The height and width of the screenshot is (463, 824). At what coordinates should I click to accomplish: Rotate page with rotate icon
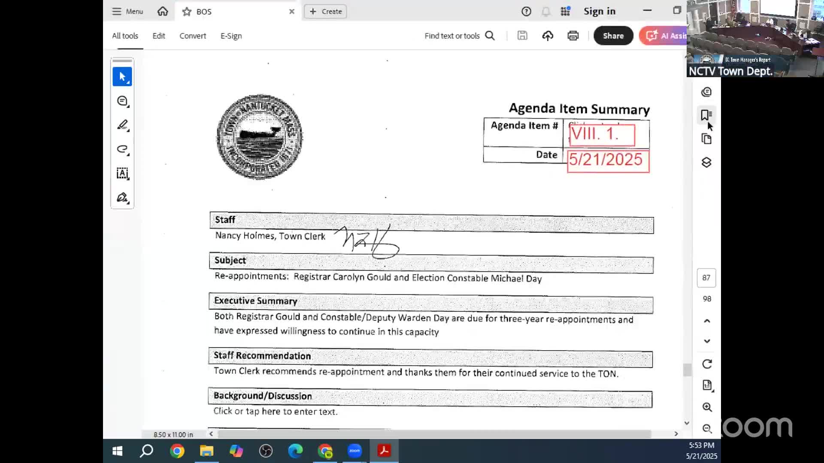pos(707,364)
